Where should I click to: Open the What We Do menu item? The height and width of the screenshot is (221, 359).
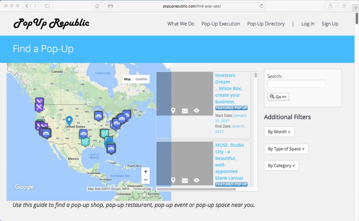click(181, 24)
